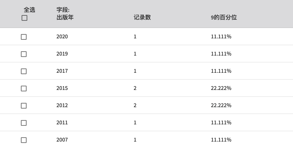Tick the 全选 select-all checkbox
Image resolution: width=293 pixels, height=148 pixels.
point(24,18)
